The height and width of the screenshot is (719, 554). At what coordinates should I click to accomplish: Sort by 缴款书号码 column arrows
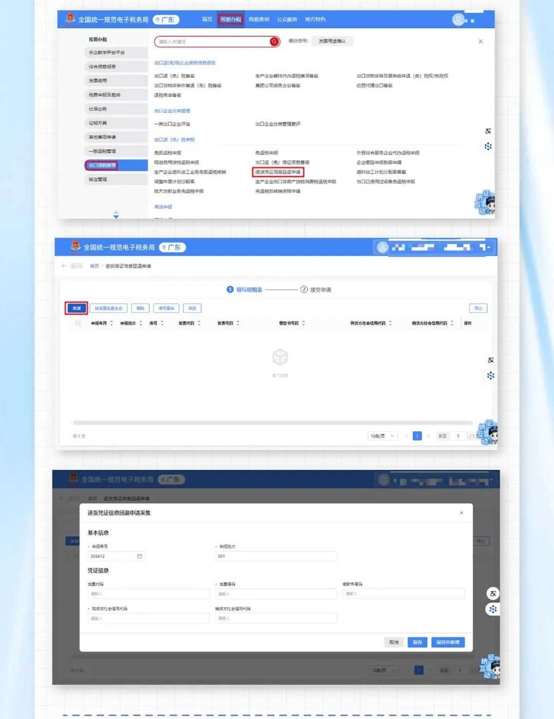click(x=304, y=323)
